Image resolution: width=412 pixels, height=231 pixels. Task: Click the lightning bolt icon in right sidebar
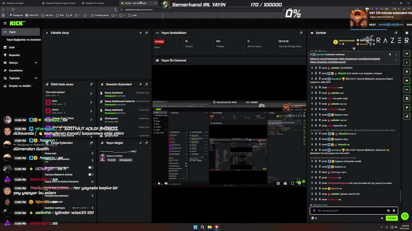pos(407,63)
